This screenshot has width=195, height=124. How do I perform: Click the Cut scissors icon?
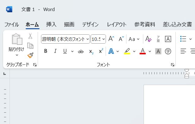pos(30,36)
